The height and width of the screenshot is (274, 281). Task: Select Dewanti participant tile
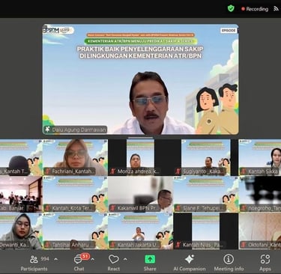tap(21, 231)
